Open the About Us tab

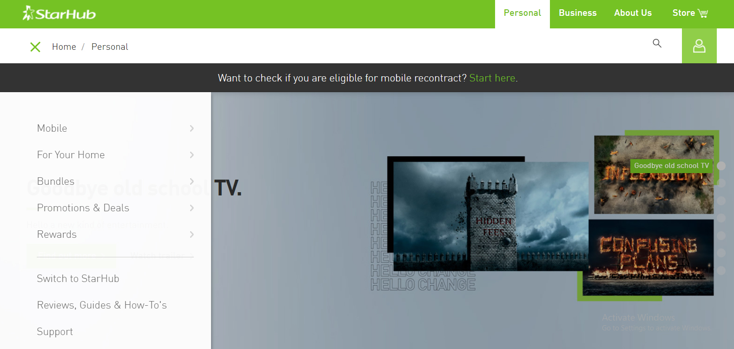(633, 13)
